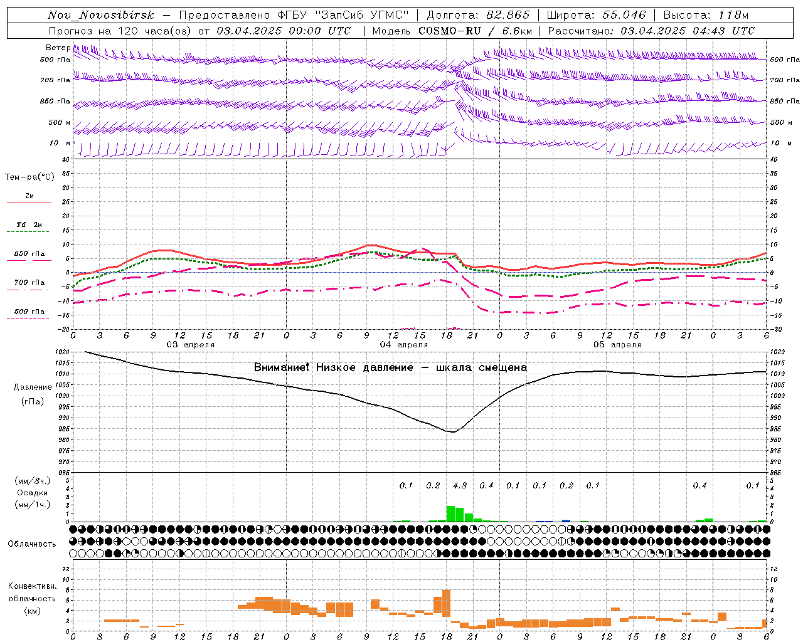The height and width of the screenshot is (642, 803).
Task: Click the Модель COSMO-RU / 6.6км label
Action: pyautogui.click(x=452, y=31)
